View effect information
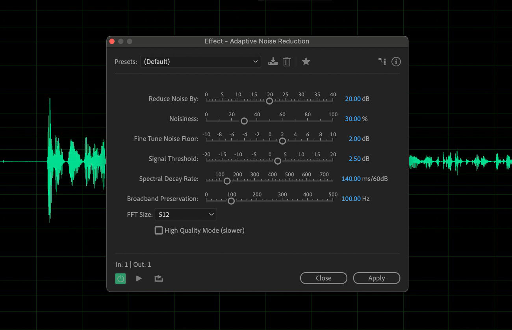Screen dimensions: 512x330 point(396,61)
